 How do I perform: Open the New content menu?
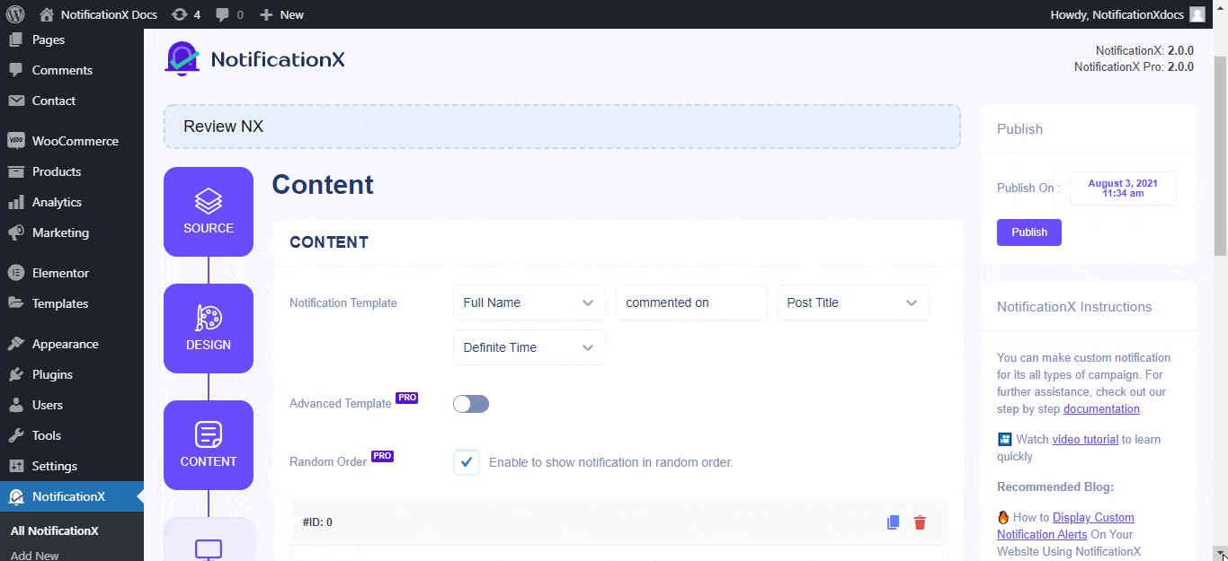281,14
